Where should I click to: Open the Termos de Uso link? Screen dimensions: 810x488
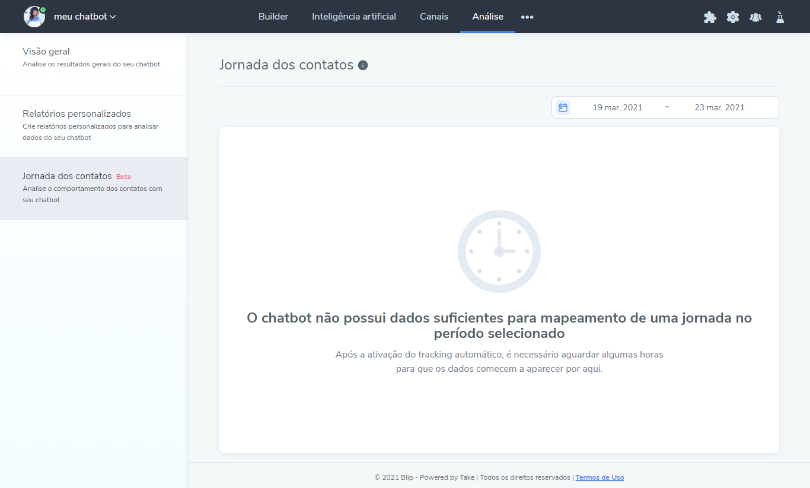tap(599, 477)
